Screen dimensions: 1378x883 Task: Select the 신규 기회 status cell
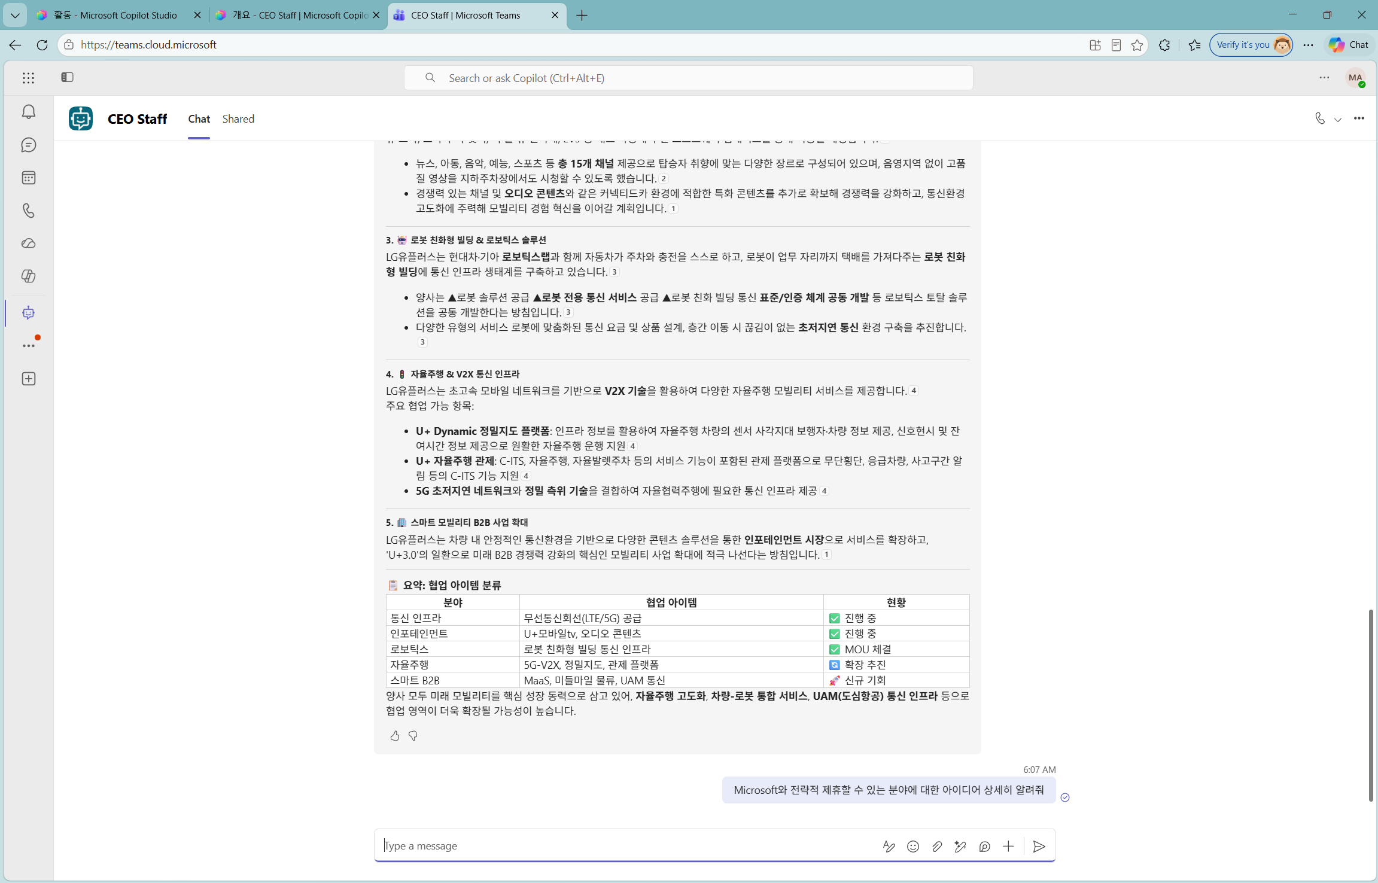(896, 680)
